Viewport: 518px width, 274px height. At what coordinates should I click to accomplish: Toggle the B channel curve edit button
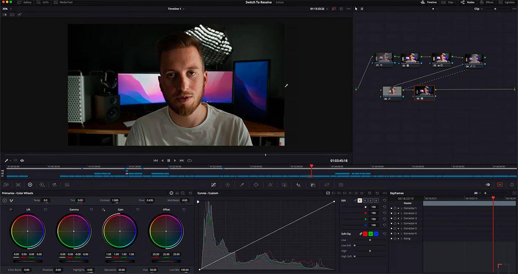tap(376, 200)
